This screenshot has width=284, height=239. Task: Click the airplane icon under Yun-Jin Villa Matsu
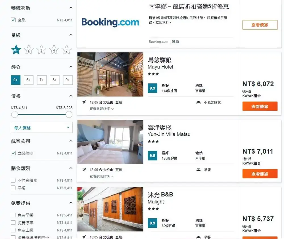[84, 170]
